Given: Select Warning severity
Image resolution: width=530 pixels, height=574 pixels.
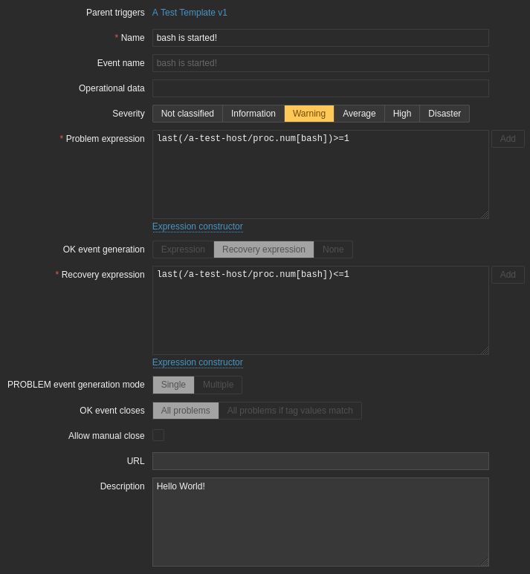Looking at the screenshot, I should coord(309,114).
